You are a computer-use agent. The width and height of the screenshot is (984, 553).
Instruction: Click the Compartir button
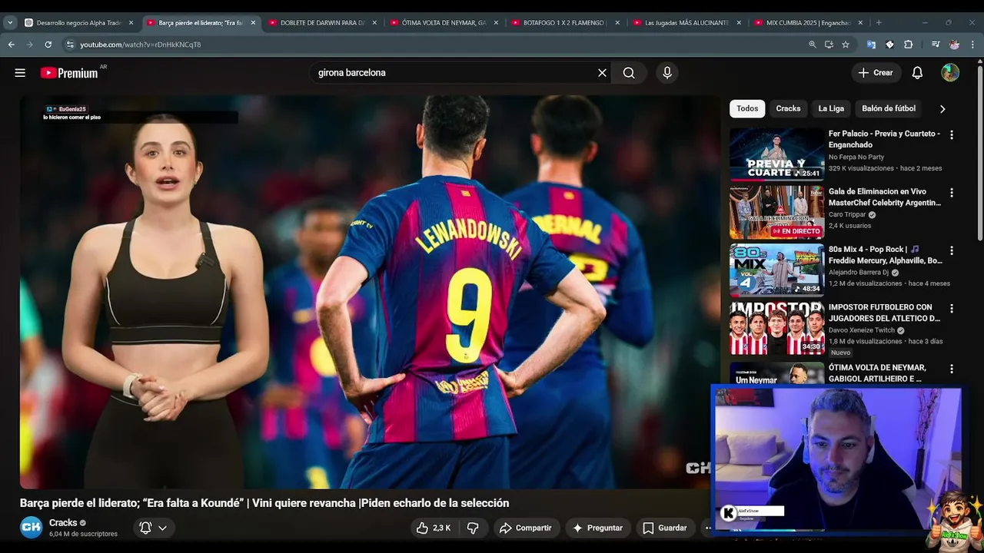[x=525, y=528]
